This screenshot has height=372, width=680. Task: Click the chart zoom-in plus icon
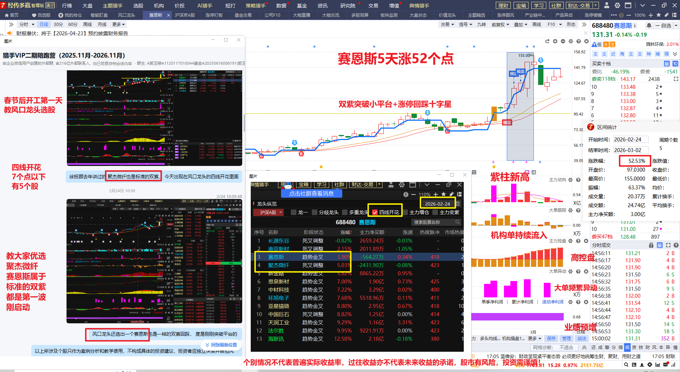coord(555,41)
